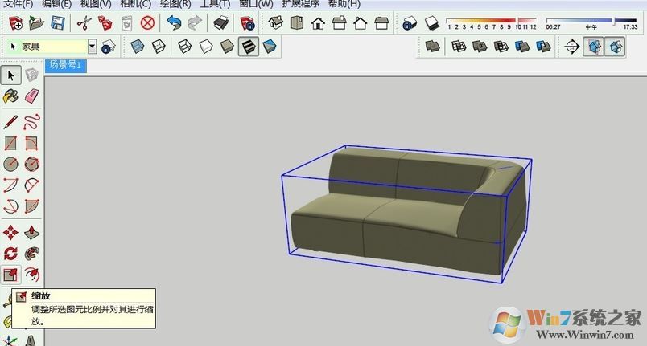This screenshot has width=647, height=346.
Task: Open the 相机(C) camera menu
Action: click(134, 4)
